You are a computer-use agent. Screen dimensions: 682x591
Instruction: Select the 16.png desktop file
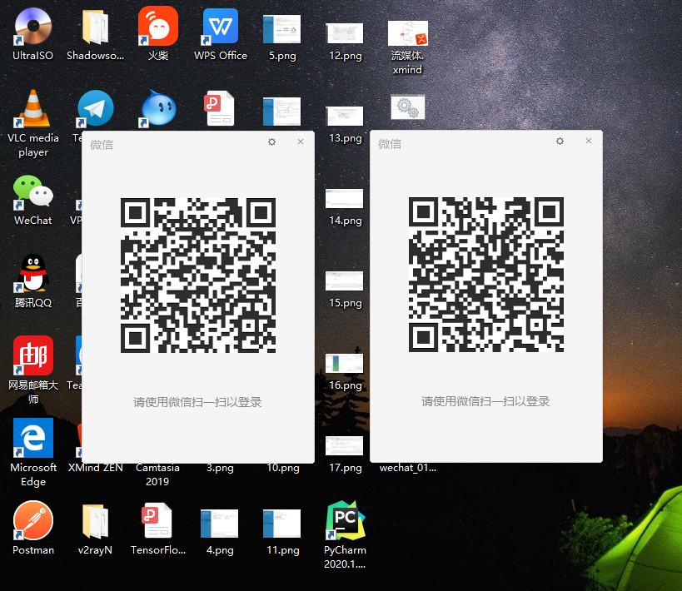coord(345,363)
